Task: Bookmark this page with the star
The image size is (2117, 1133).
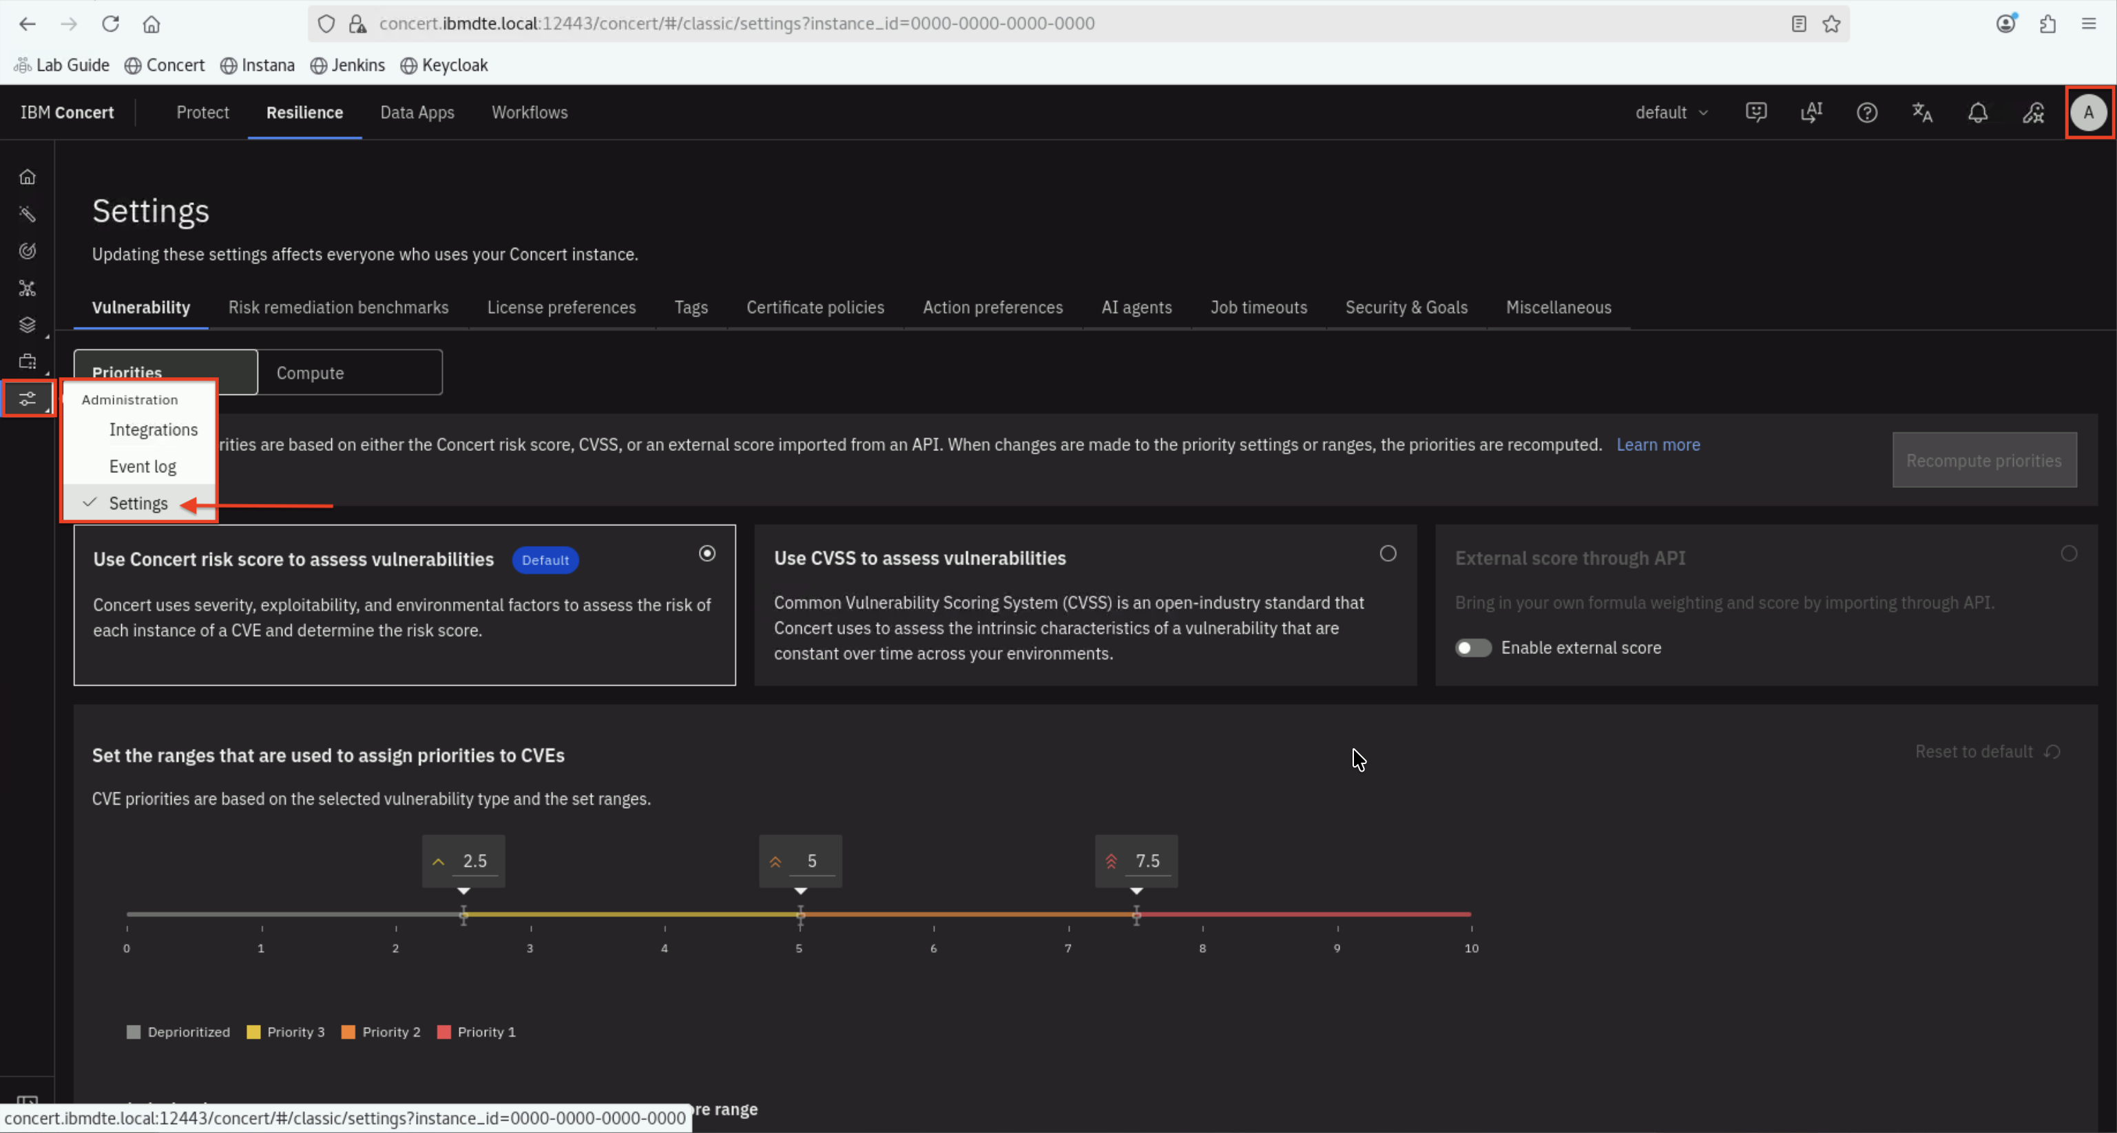Action: click(1831, 24)
